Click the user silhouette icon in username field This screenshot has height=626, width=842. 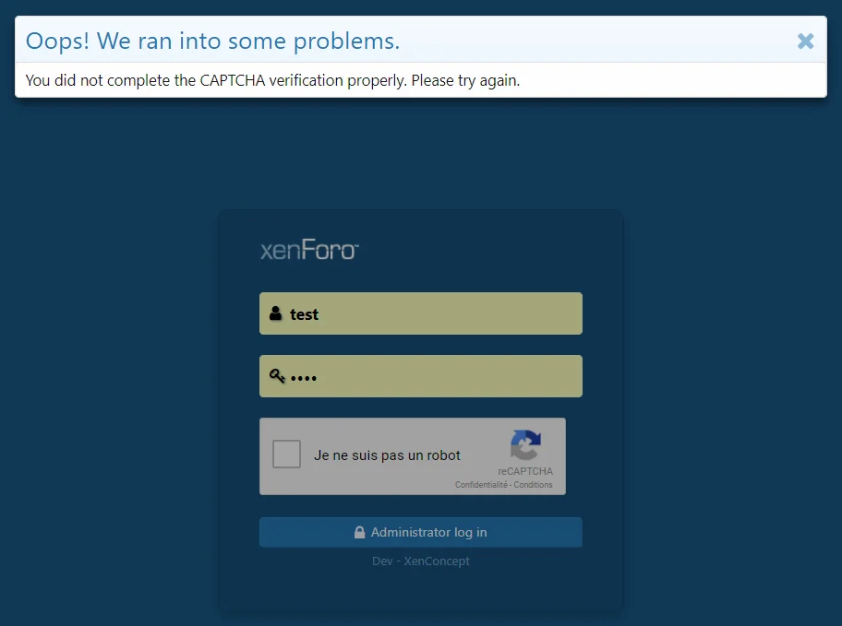[x=275, y=313]
